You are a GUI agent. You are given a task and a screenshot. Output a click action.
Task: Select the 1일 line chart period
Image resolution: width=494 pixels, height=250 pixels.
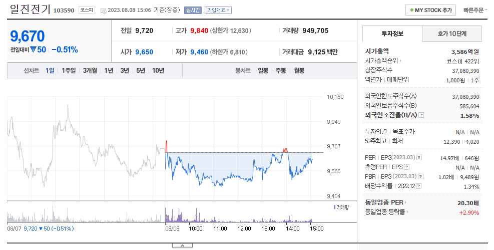(x=50, y=70)
